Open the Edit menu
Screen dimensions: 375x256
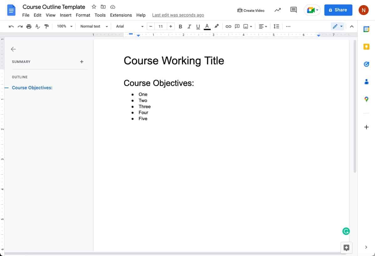37,15
